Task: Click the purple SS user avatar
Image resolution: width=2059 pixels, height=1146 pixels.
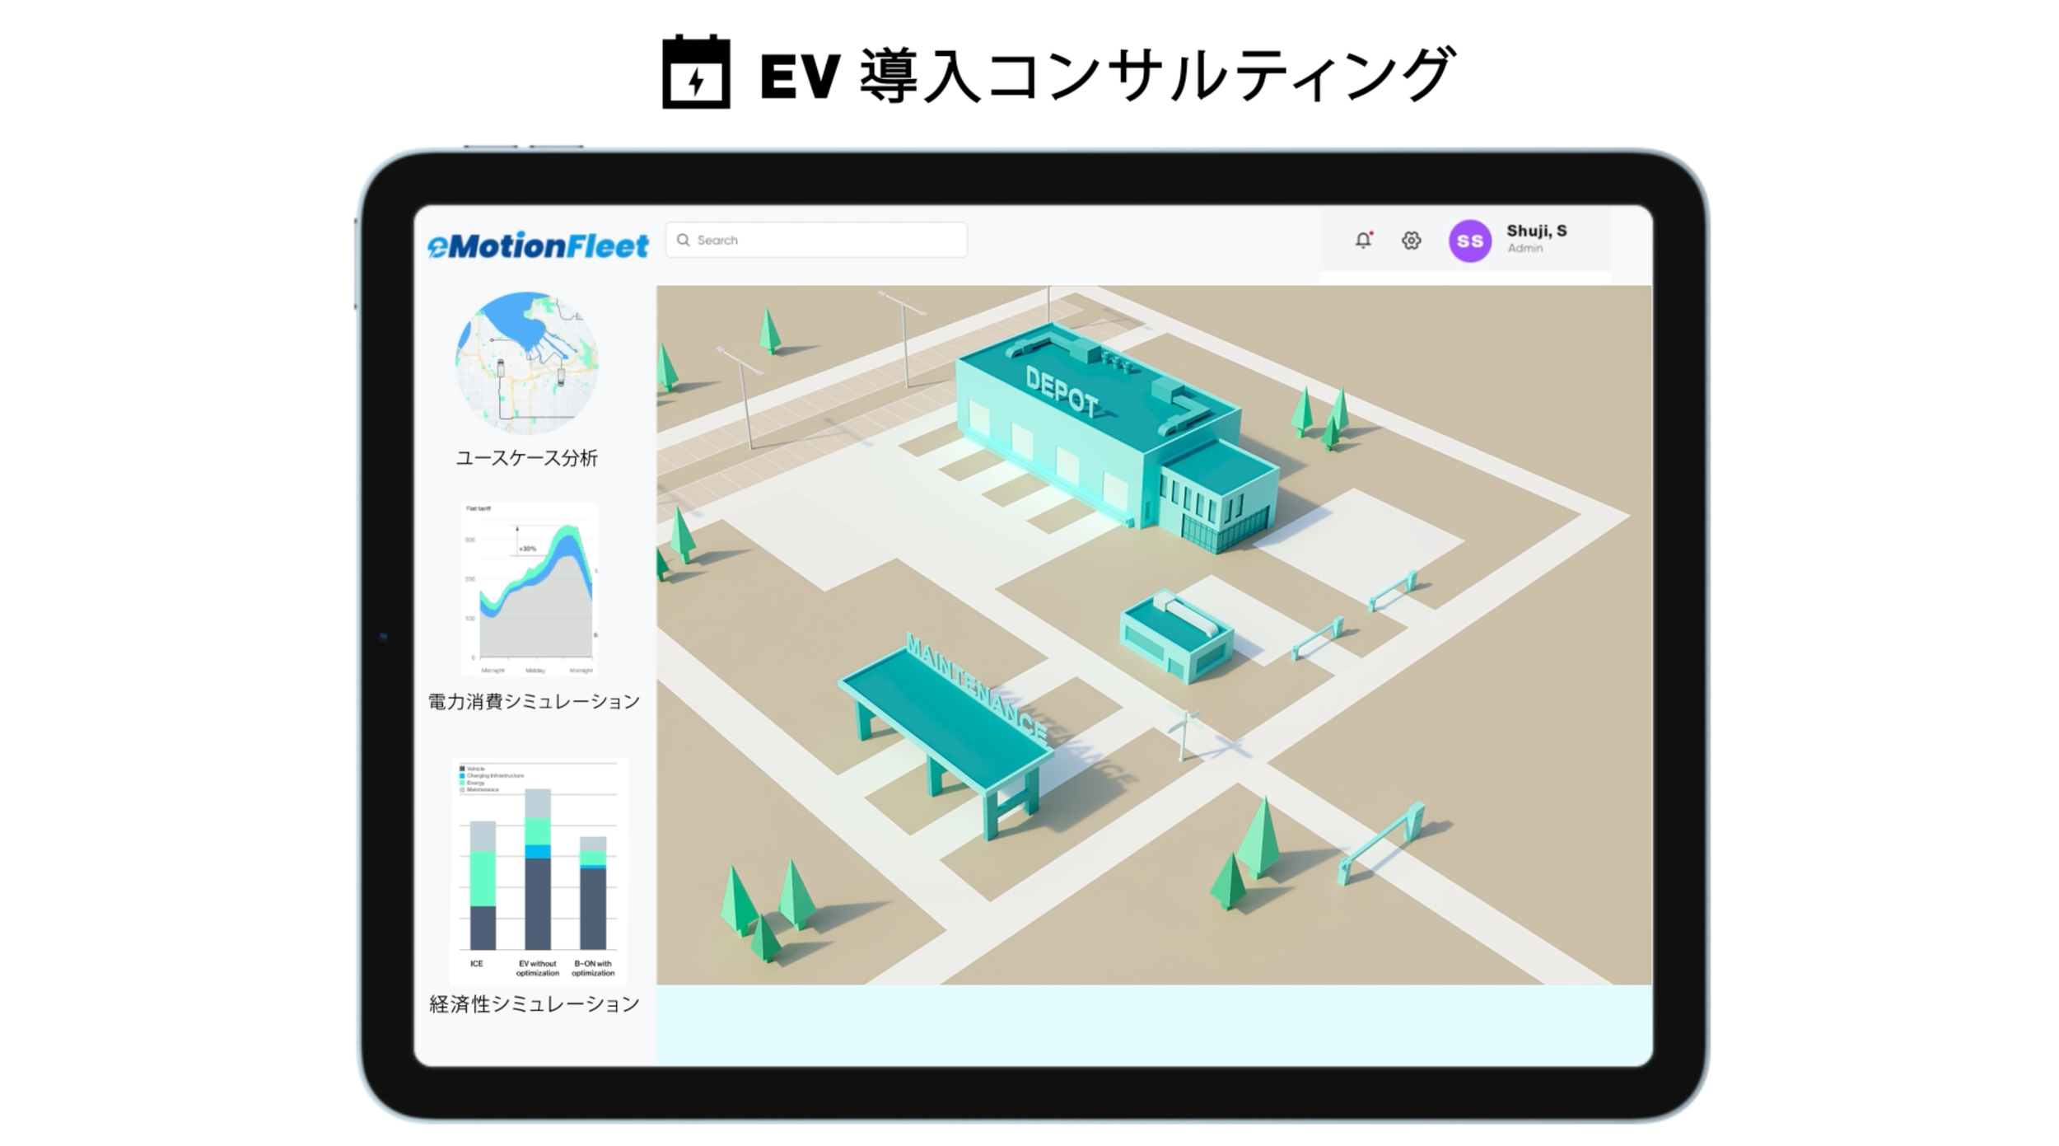Action: pyautogui.click(x=1469, y=241)
